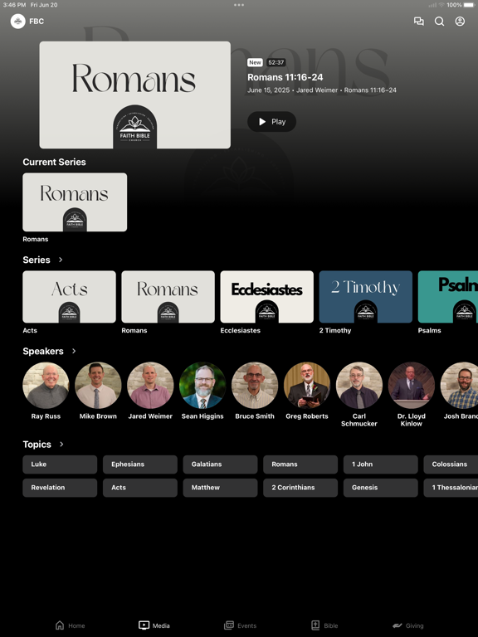This screenshot has width=478, height=637.
Task: Go to the Bible tab
Action: point(324,625)
